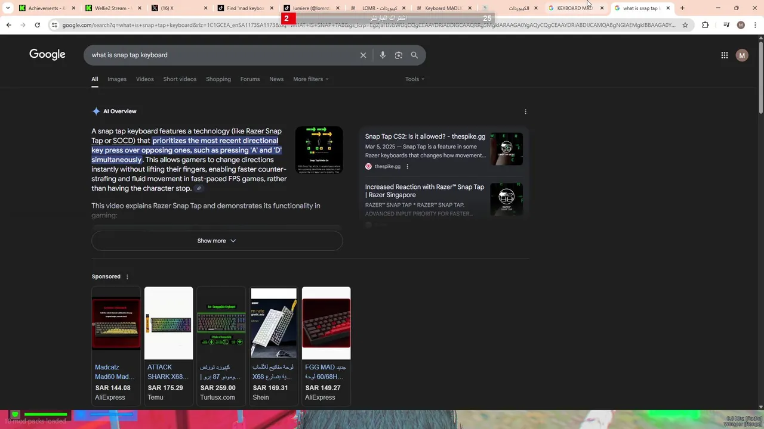Click the Snap Tap diagram image in AI Overview
The height and width of the screenshot is (429, 764).
[x=319, y=150]
